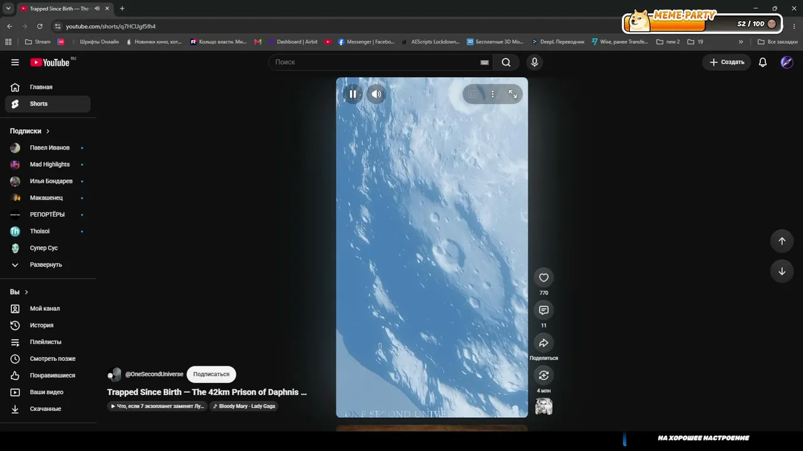Open the tab search dropdown
Screen dimensions: 803x451
point(8,9)
